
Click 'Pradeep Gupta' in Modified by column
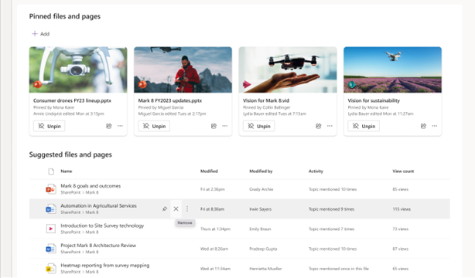[x=263, y=249]
